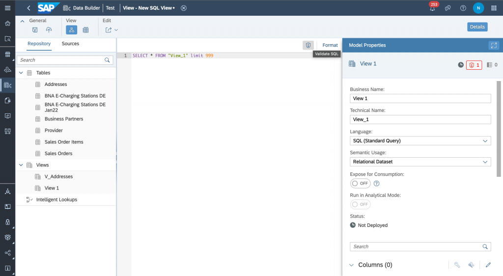Select the V_Addresses view
The image size is (503, 276).
pos(66,177)
